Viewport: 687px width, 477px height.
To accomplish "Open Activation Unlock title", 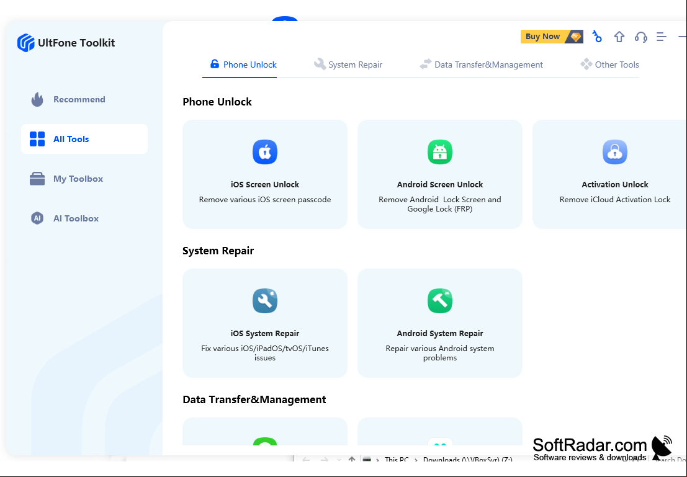I will [x=615, y=184].
